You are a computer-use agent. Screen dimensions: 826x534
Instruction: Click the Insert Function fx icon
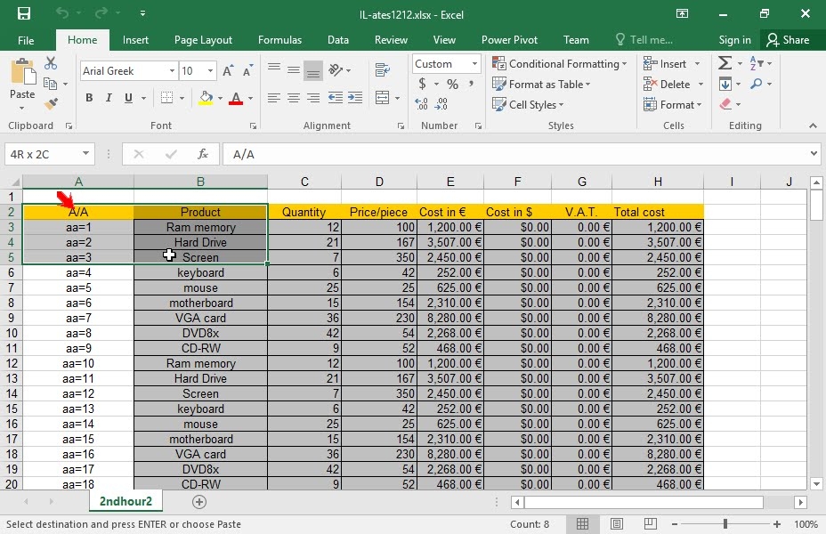[202, 154]
